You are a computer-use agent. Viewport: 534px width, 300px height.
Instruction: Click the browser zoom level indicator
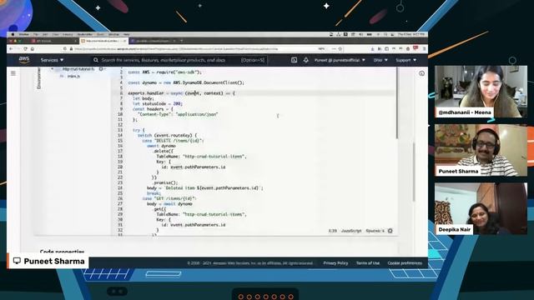point(321,49)
